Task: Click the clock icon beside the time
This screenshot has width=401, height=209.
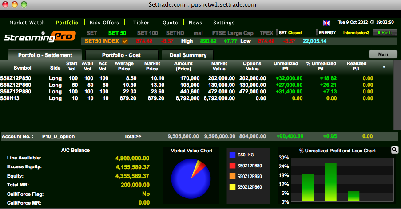Action: (372, 23)
